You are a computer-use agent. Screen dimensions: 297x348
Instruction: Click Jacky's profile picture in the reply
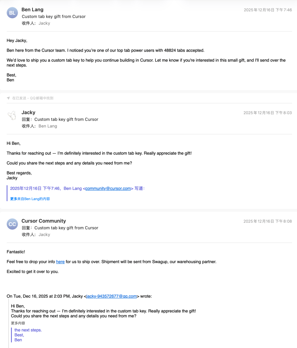pyautogui.click(x=12, y=116)
